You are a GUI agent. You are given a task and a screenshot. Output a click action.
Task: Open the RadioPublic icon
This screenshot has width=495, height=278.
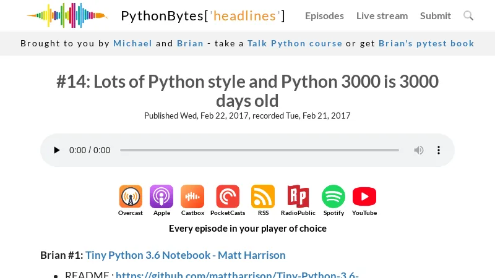[298, 197]
